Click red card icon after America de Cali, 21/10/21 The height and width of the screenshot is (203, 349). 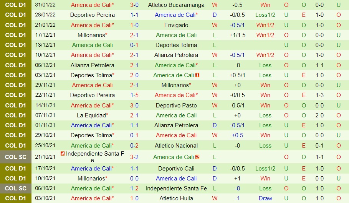coord(197,157)
